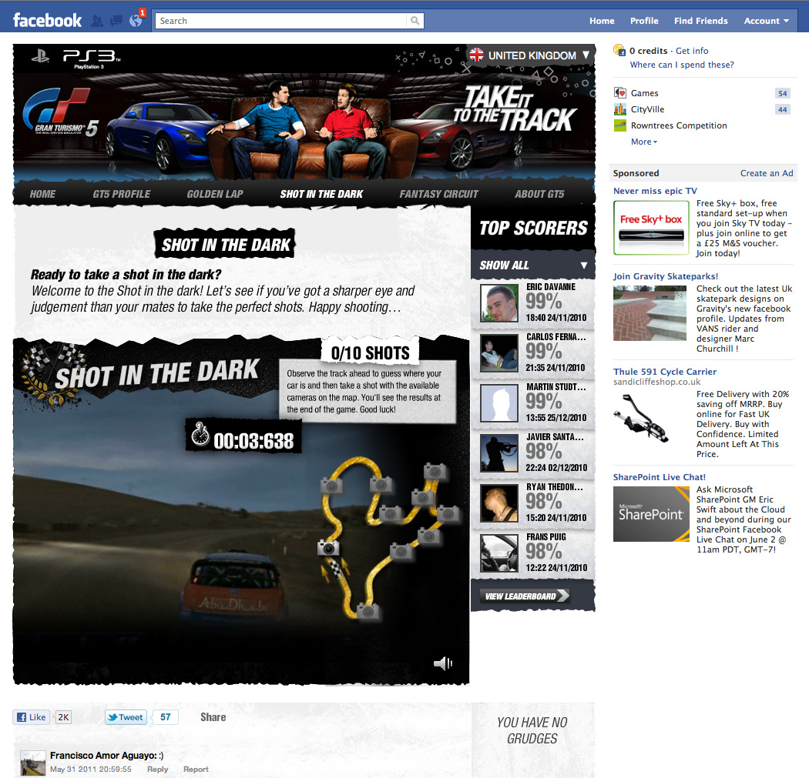Click the UK flag icon
Viewport: 809px width, 778px height.
pyautogui.click(x=476, y=55)
